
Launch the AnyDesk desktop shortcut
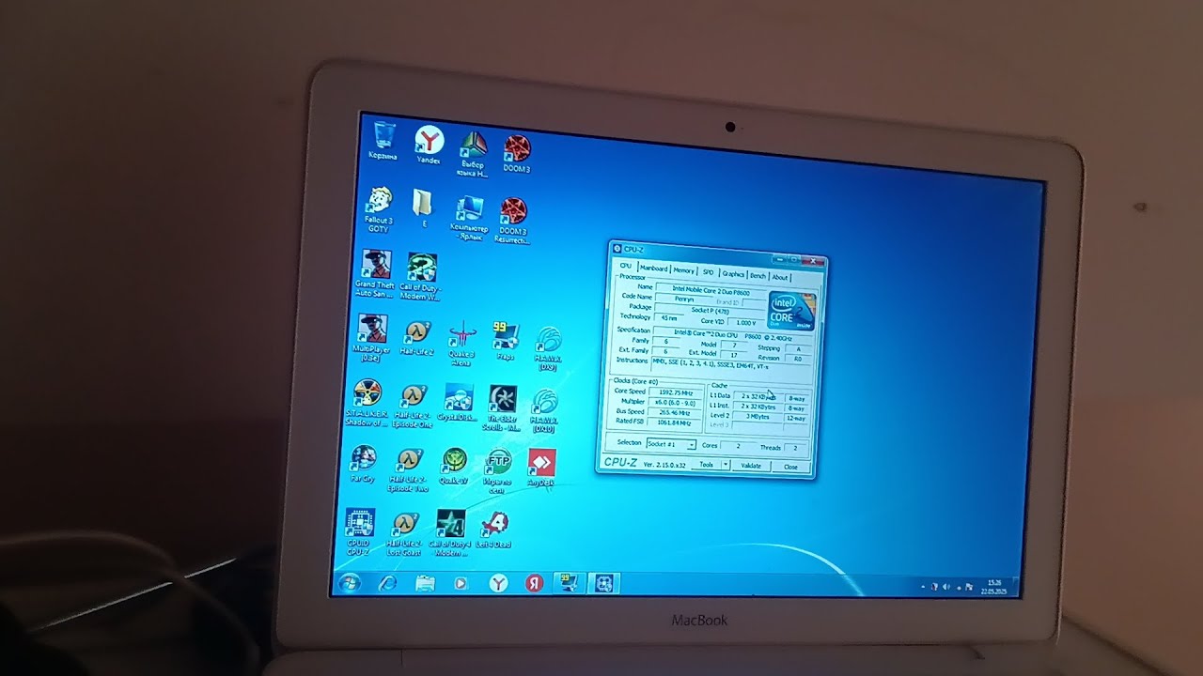[x=540, y=468]
